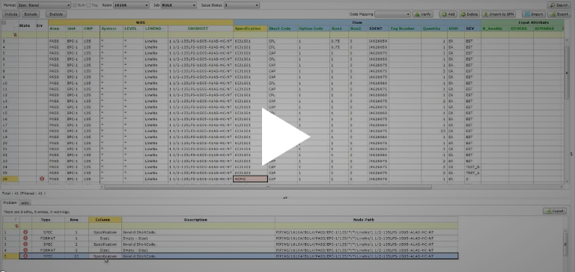Viewport: 575px width, 272px height.
Task: Click the Import button beside Export
Action: 534,14
